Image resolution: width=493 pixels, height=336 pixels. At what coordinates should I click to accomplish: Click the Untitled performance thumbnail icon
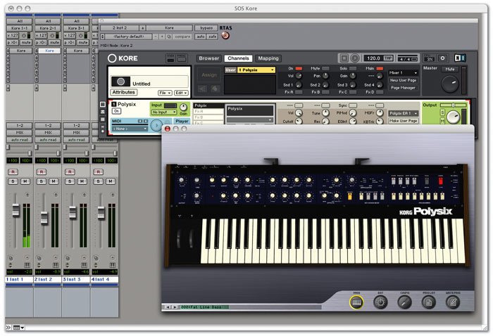coord(120,82)
